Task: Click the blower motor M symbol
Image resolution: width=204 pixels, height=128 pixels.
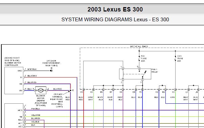Action: (x=41, y=90)
